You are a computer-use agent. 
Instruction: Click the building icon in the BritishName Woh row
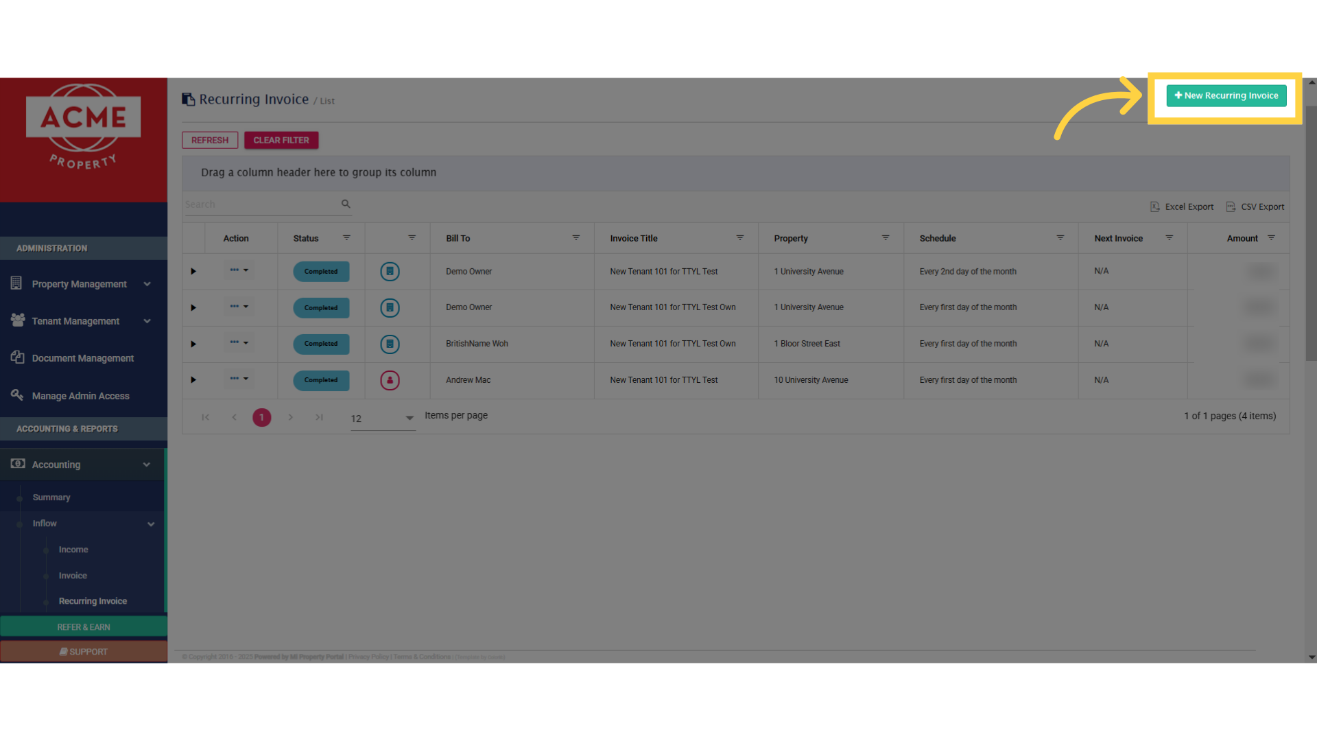390,344
